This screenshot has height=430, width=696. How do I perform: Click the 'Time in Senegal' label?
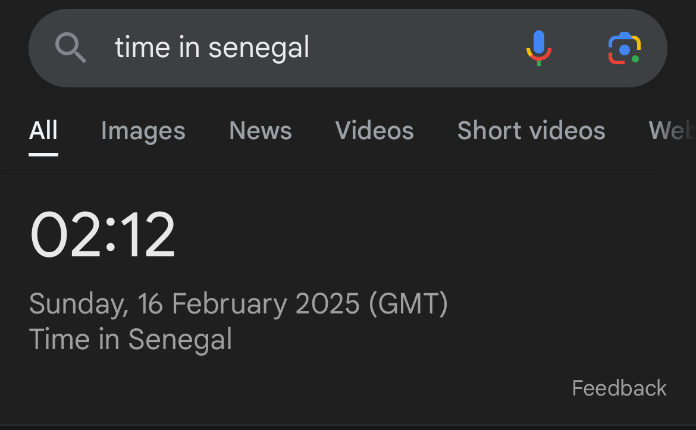click(130, 340)
